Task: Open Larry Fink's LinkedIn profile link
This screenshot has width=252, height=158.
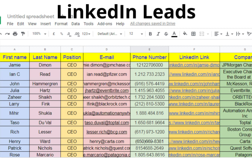Action: click(x=194, y=104)
